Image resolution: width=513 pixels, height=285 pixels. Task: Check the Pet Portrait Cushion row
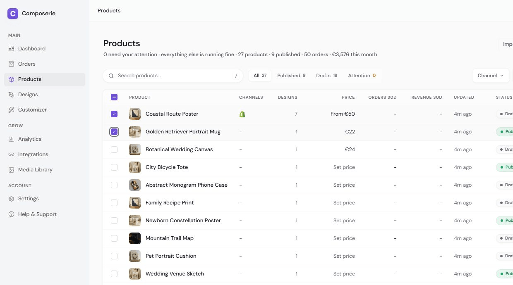114,256
